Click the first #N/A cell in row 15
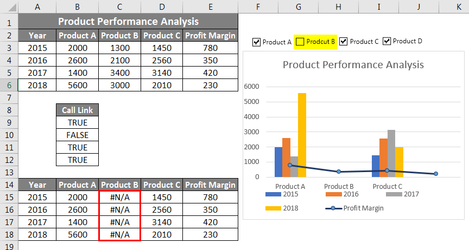Viewport: 469px width, 250px height. 119,197
